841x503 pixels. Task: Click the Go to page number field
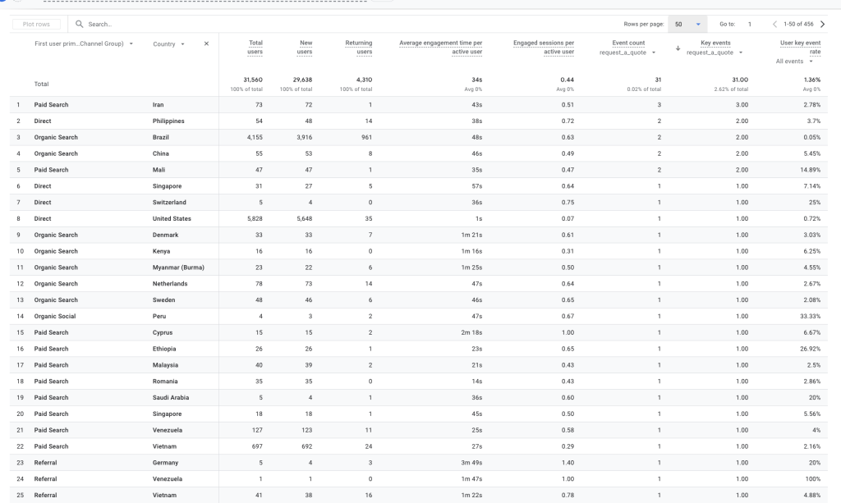click(x=749, y=25)
